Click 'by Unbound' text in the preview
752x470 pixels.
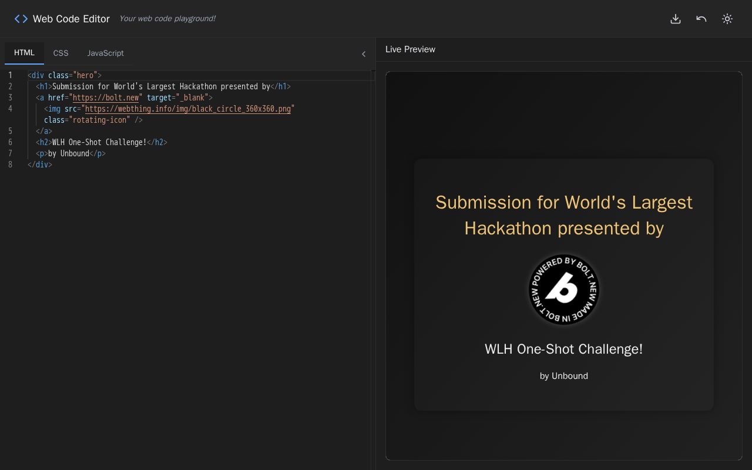pyautogui.click(x=564, y=376)
